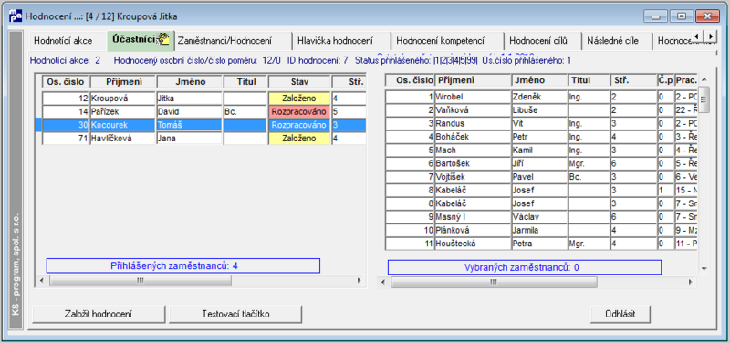Viewport: 730px width, 343px height.
Task: Click the left table Stav column header
Action: 299,82
